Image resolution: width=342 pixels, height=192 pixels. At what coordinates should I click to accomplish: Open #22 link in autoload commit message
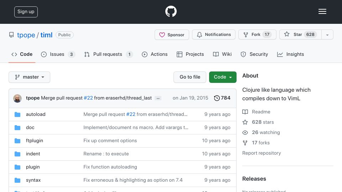coord(131,114)
